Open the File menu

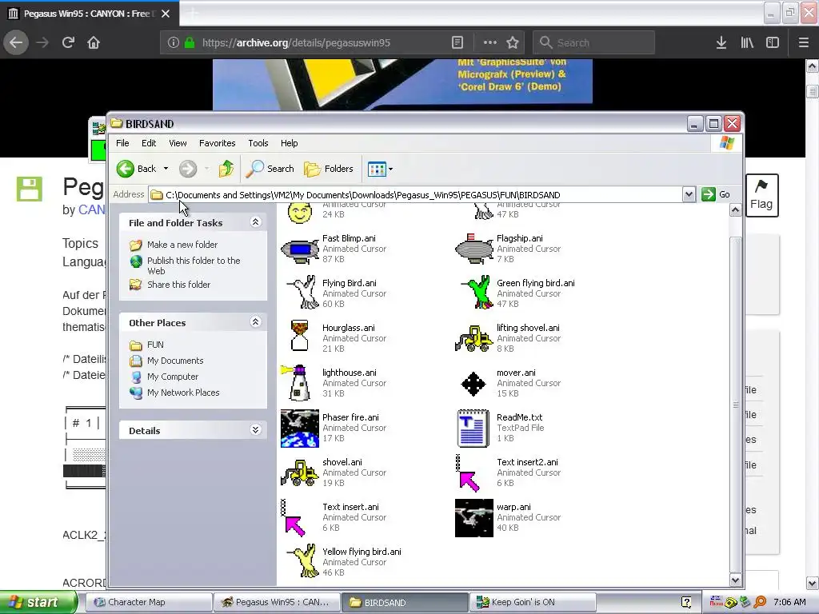(122, 143)
